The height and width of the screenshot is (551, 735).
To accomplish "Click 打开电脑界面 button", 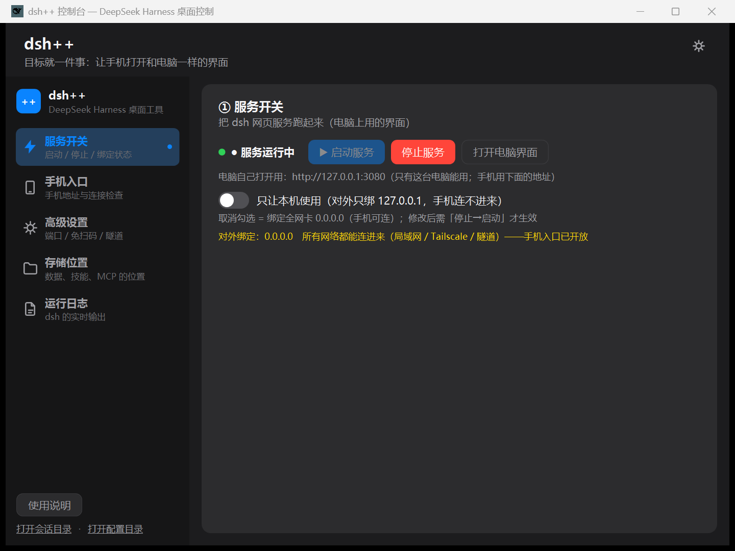I will click(x=505, y=152).
